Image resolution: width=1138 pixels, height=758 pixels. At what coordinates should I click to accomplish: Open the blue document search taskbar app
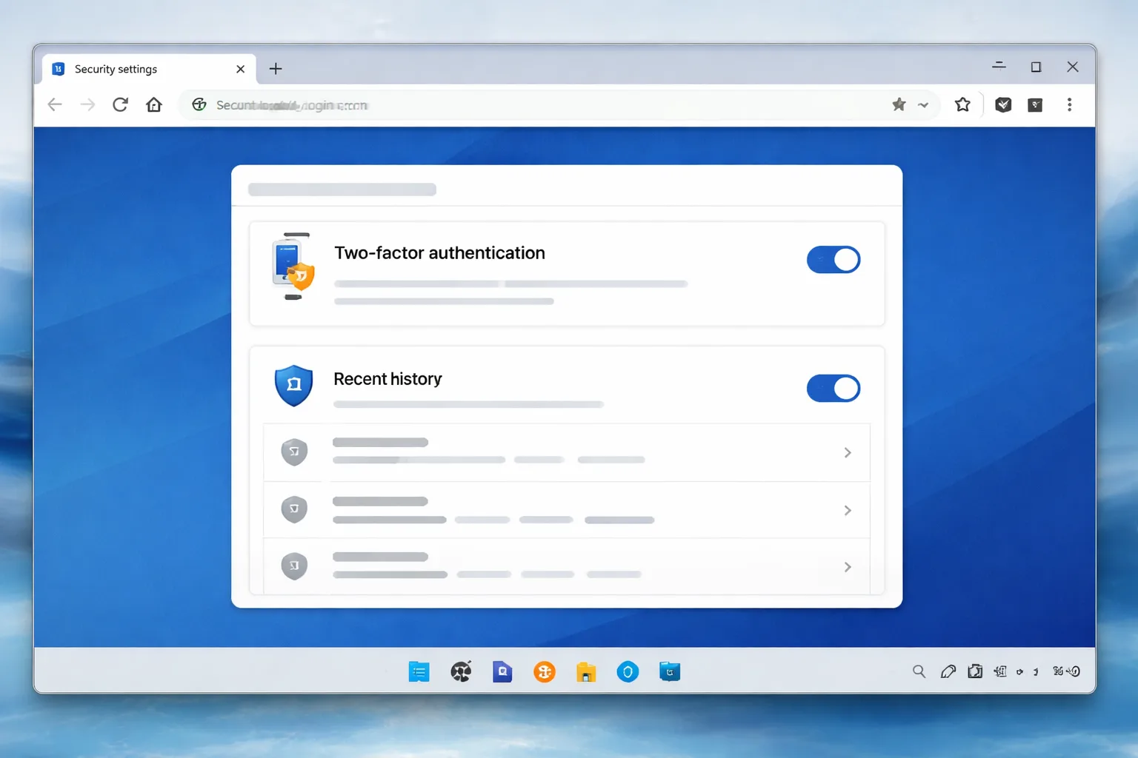pyautogui.click(x=502, y=672)
